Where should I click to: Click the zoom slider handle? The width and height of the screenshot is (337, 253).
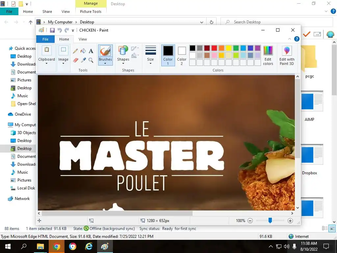[270, 220]
